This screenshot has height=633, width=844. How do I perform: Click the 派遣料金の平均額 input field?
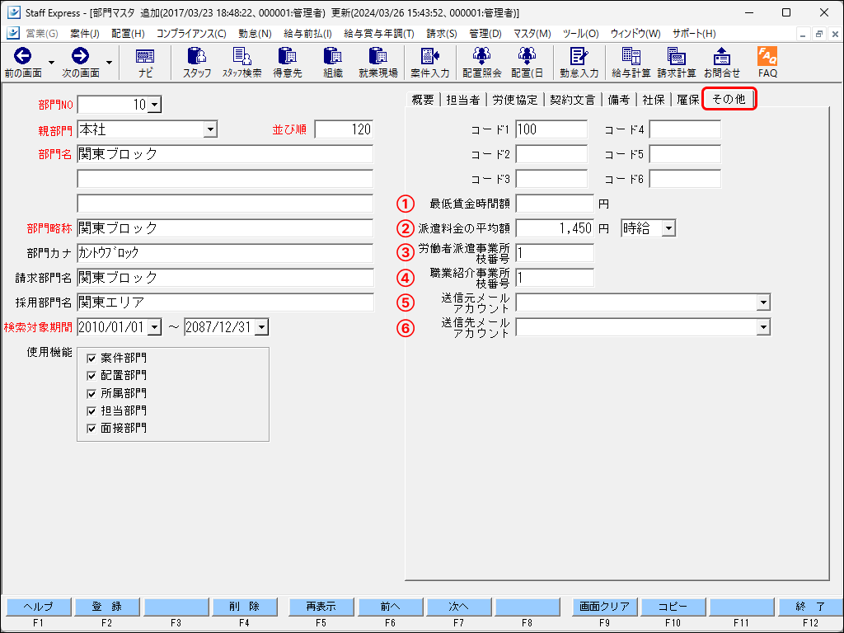tap(555, 228)
